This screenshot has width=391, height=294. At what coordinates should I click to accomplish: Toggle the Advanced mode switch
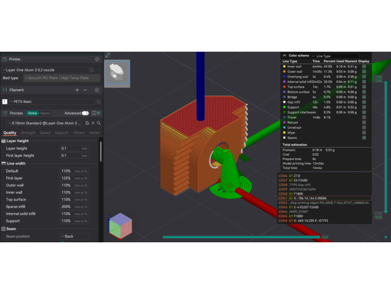tap(85, 113)
